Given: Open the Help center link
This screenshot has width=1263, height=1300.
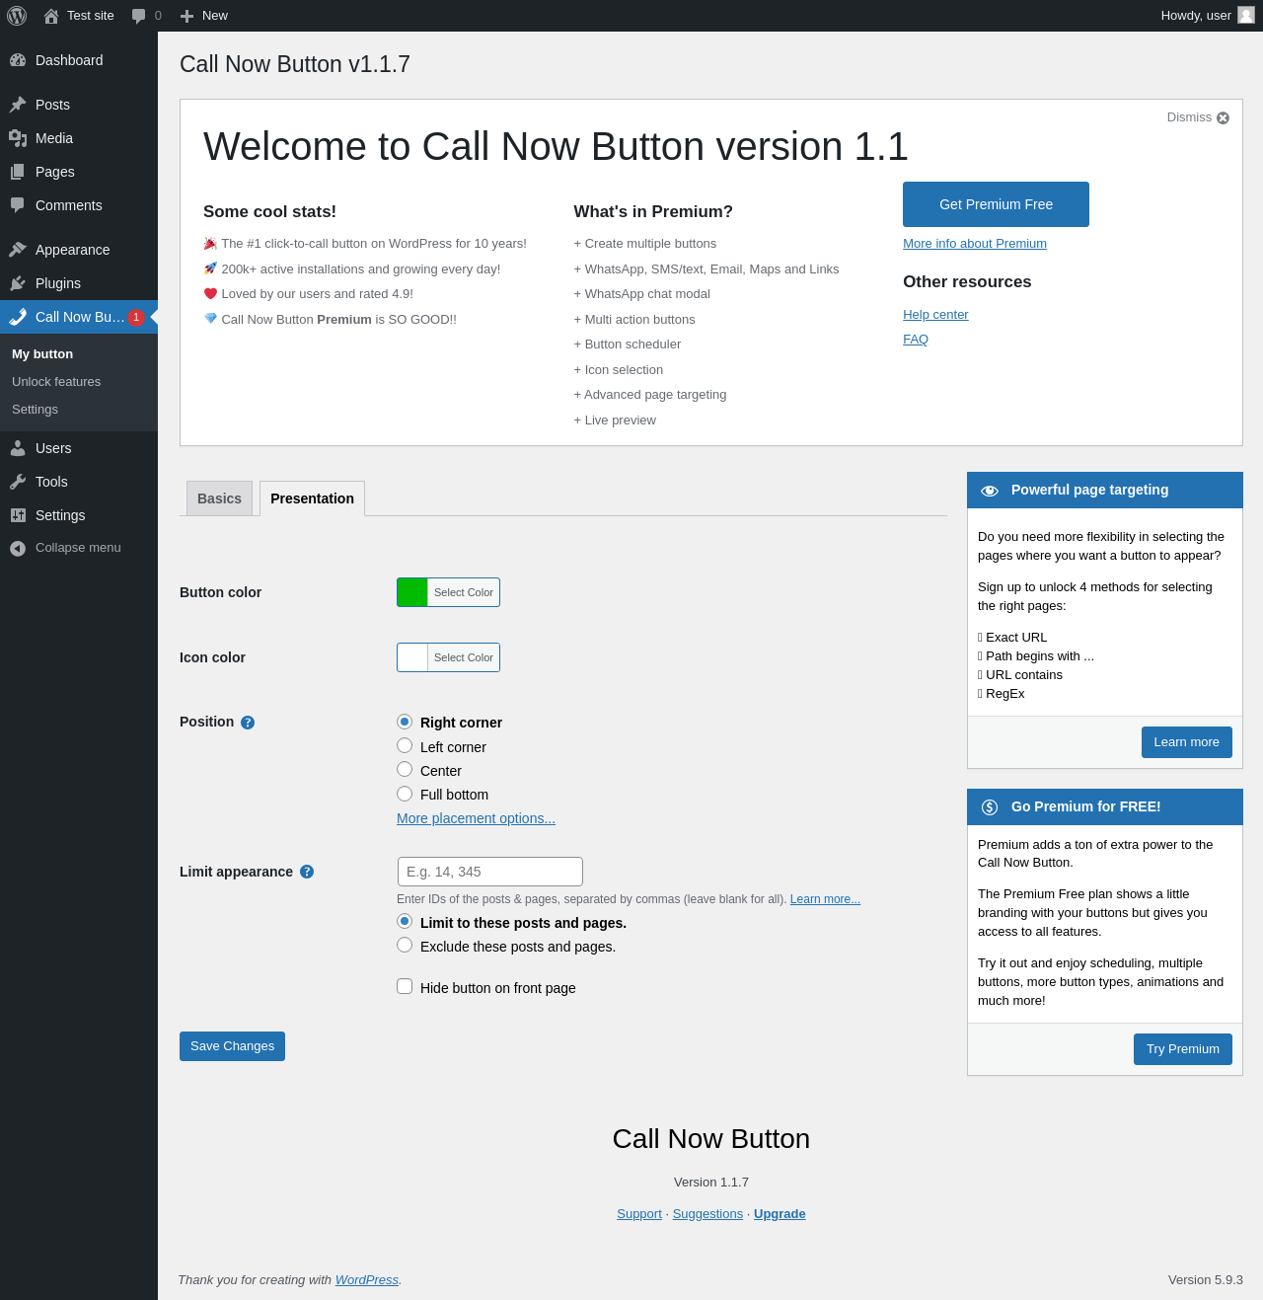Looking at the screenshot, I should pyautogui.click(x=935, y=315).
